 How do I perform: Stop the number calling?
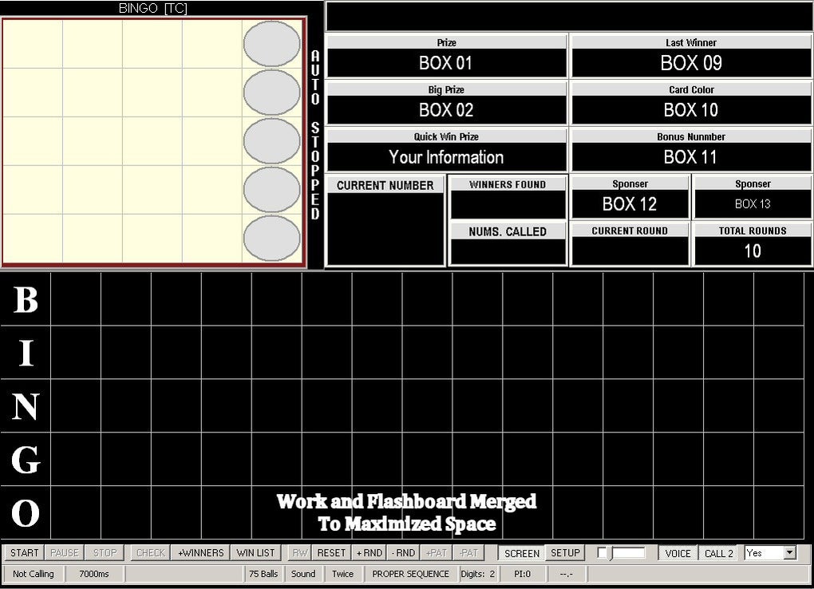coord(104,552)
